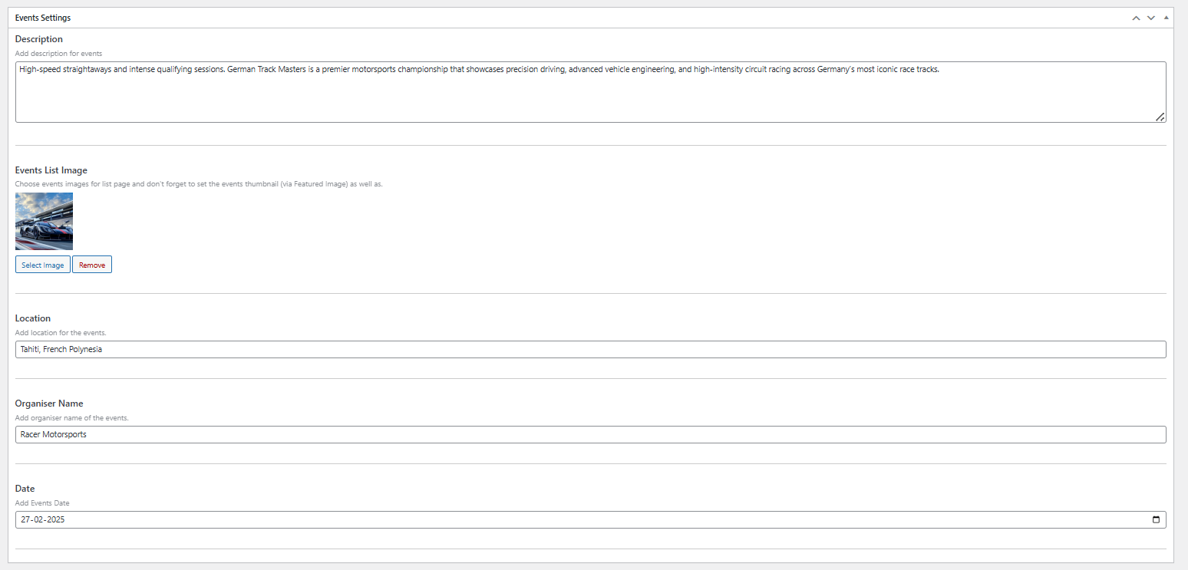This screenshot has height=570, width=1188.
Task: Click the Events Settings panel title
Action: coord(43,18)
